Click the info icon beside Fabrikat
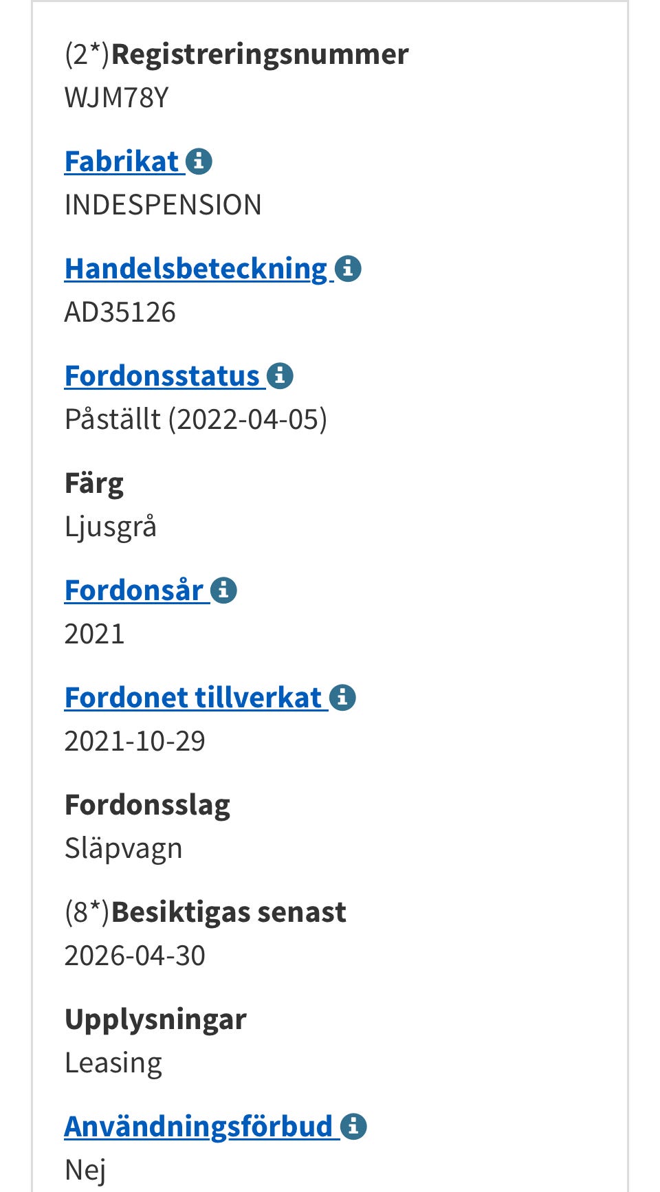 coord(199,162)
